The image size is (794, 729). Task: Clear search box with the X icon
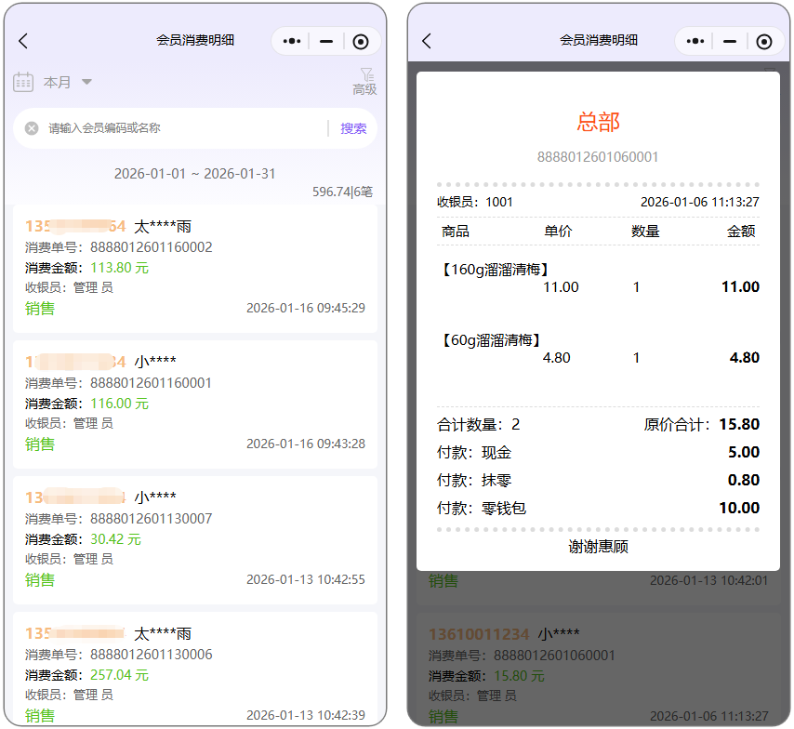coord(32,128)
